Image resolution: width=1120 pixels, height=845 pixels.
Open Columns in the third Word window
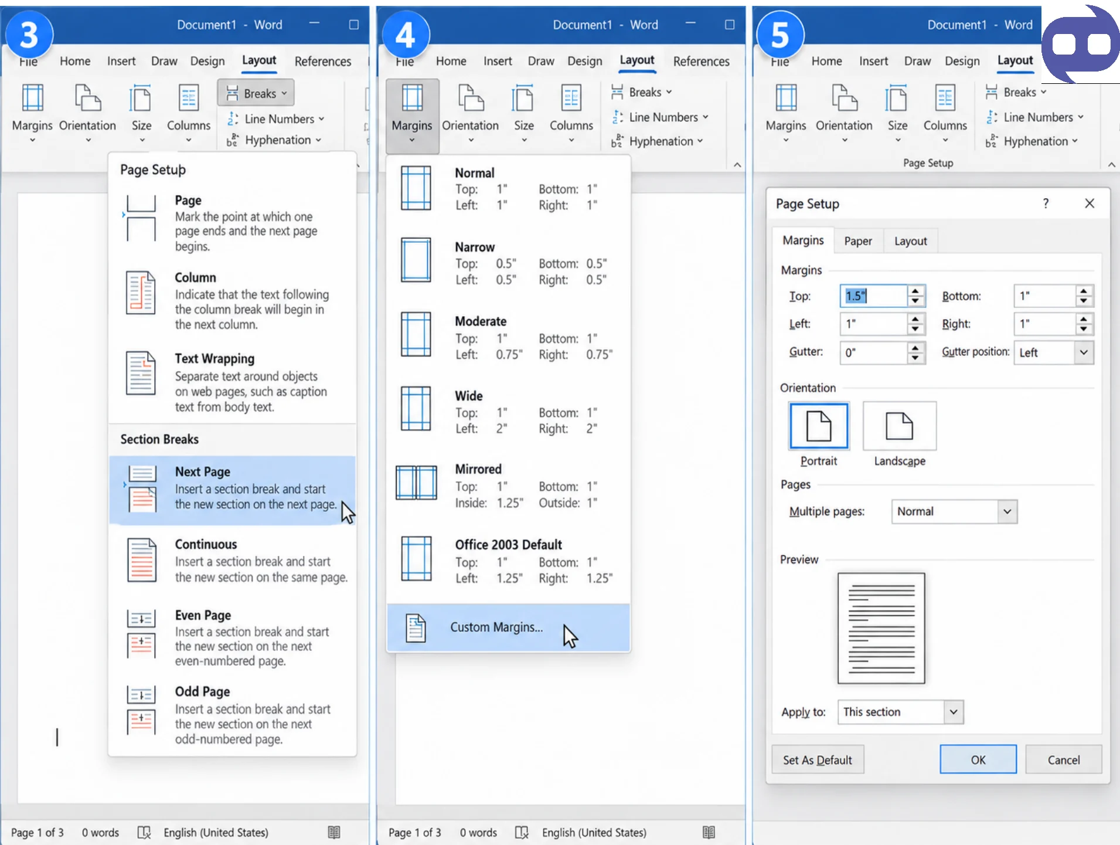click(x=945, y=113)
